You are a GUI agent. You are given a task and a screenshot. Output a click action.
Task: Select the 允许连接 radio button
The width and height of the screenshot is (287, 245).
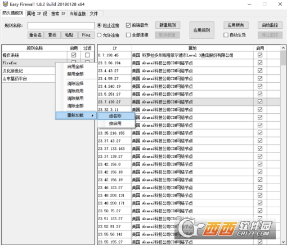[x=108, y=35]
